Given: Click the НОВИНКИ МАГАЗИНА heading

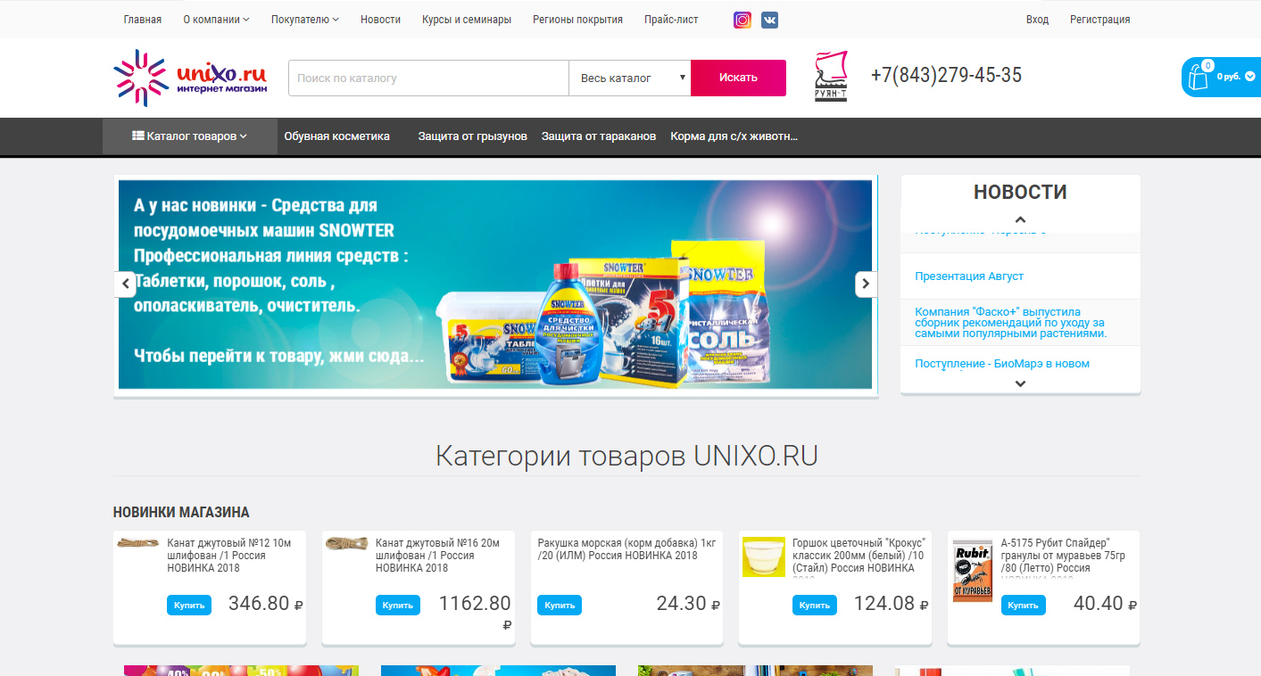Looking at the screenshot, I should click(x=181, y=513).
